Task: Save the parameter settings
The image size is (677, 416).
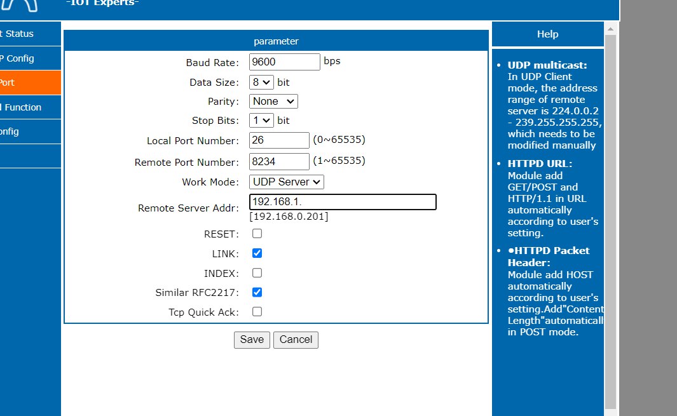Action: (x=252, y=340)
